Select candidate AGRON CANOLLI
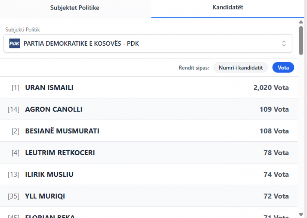Viewport: 307px width, 218px height. (x=54, y=109)
